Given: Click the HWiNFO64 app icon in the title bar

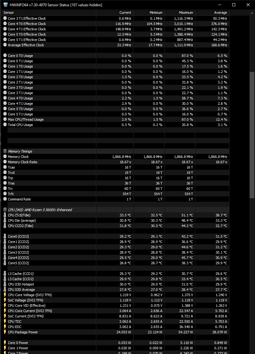Looking at the screenshot, I should [6, 5].
